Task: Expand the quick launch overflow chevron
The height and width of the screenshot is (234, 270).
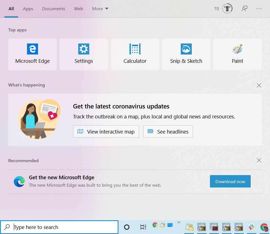Action: pyautogui.click(x=179, y=222)
